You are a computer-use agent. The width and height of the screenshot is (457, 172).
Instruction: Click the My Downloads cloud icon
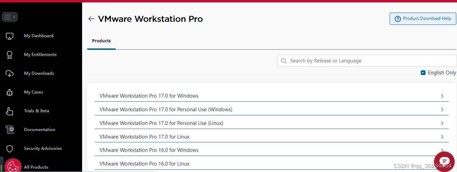10,73
